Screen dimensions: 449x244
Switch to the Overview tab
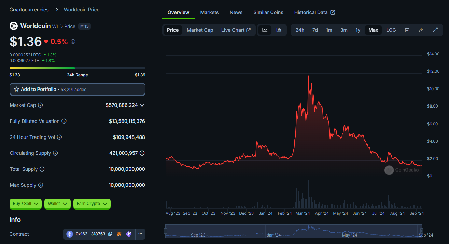[178, 12]
